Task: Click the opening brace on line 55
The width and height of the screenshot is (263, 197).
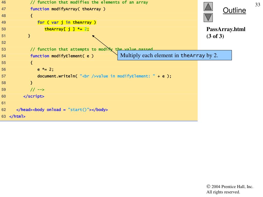Action: pyautogui.click(x=31, y=63)
